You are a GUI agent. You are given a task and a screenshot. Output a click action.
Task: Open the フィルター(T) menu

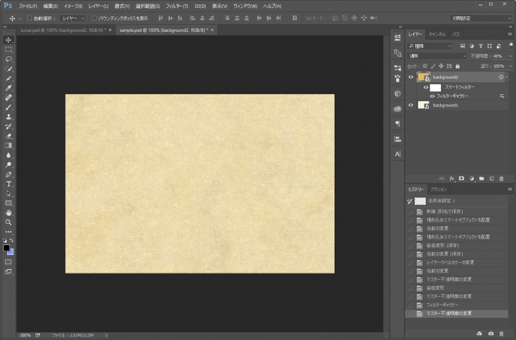point(176,6)
